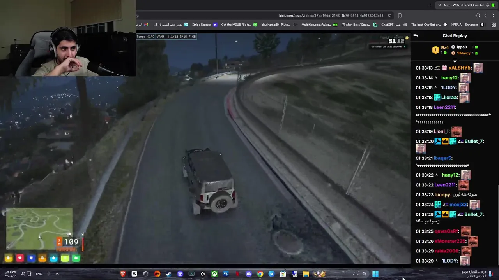Click username meej33 in chat

(458, 205)
